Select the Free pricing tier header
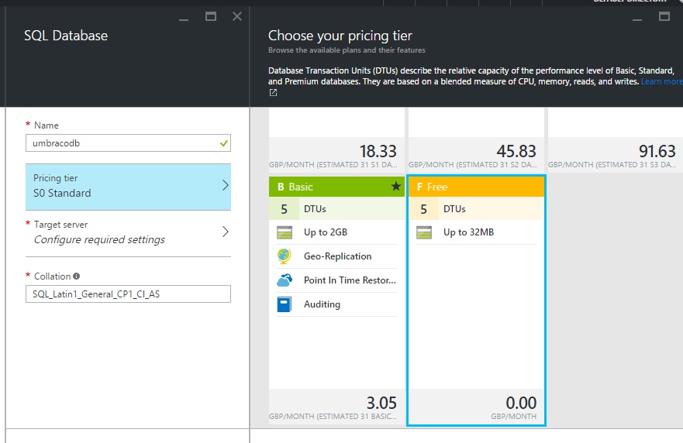Screen dimensions: 683x443 pos(476,187)
